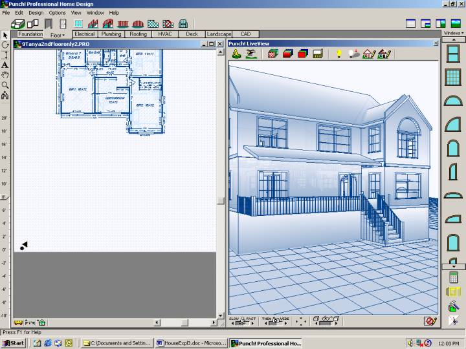Select the gridded multi-pane window style

coord(453,77)
